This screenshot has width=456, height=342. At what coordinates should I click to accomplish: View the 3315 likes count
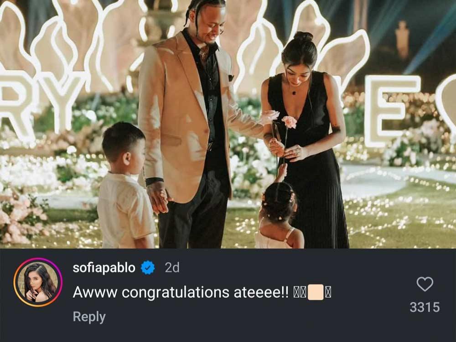(x=425, y=307)
